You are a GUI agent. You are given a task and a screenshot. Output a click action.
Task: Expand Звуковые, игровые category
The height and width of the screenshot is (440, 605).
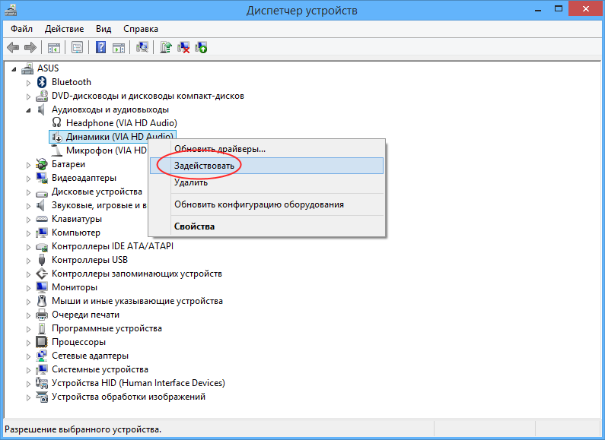coord(28,206)
